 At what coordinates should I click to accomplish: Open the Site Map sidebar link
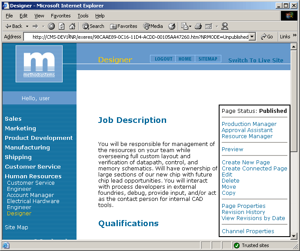[x=17, y=227]
